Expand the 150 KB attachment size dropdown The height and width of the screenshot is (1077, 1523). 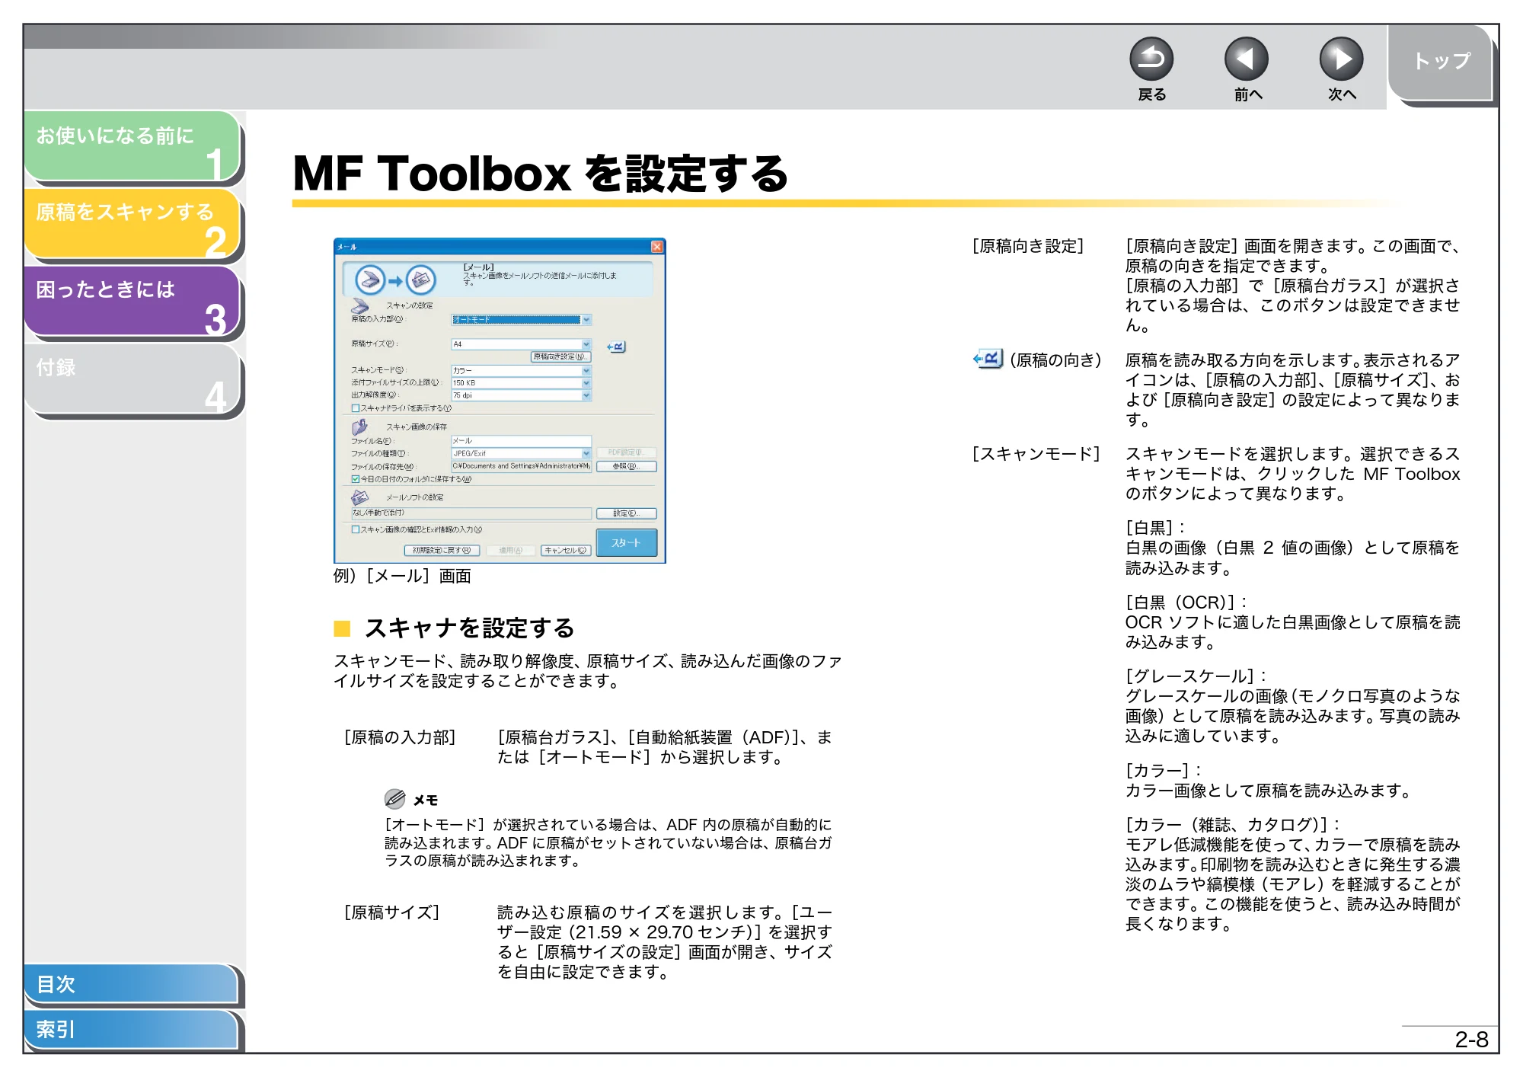click(x=521, y=383)
